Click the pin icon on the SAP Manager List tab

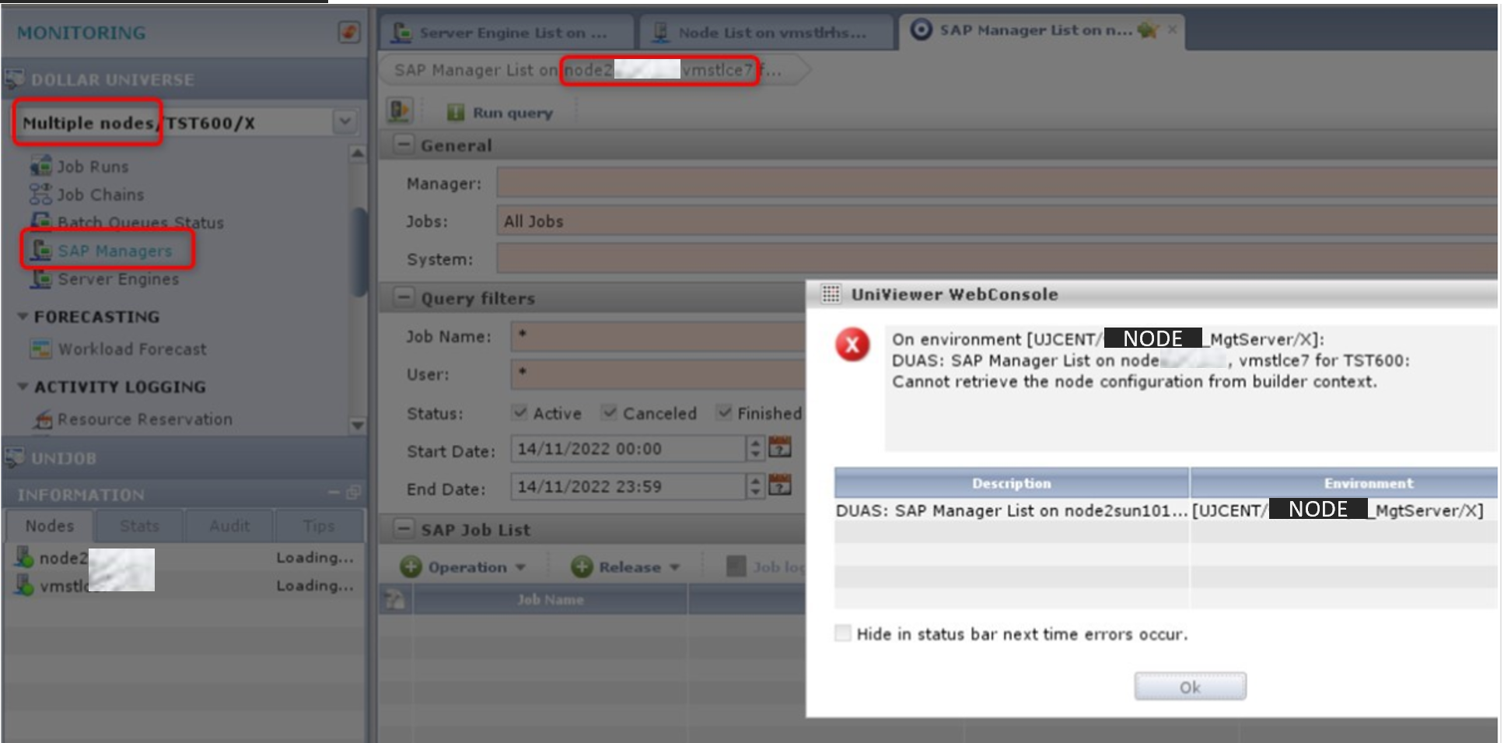click(x=1148, y=30)
